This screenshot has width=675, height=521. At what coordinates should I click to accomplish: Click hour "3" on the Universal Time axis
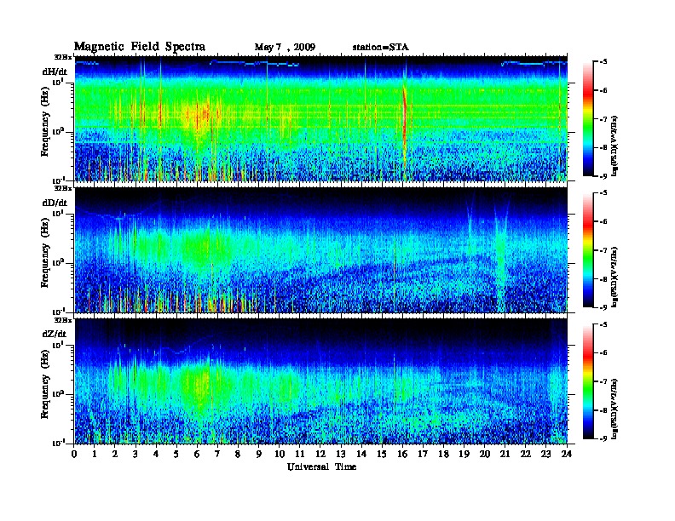pyautogui.click(x=136, y=454)
